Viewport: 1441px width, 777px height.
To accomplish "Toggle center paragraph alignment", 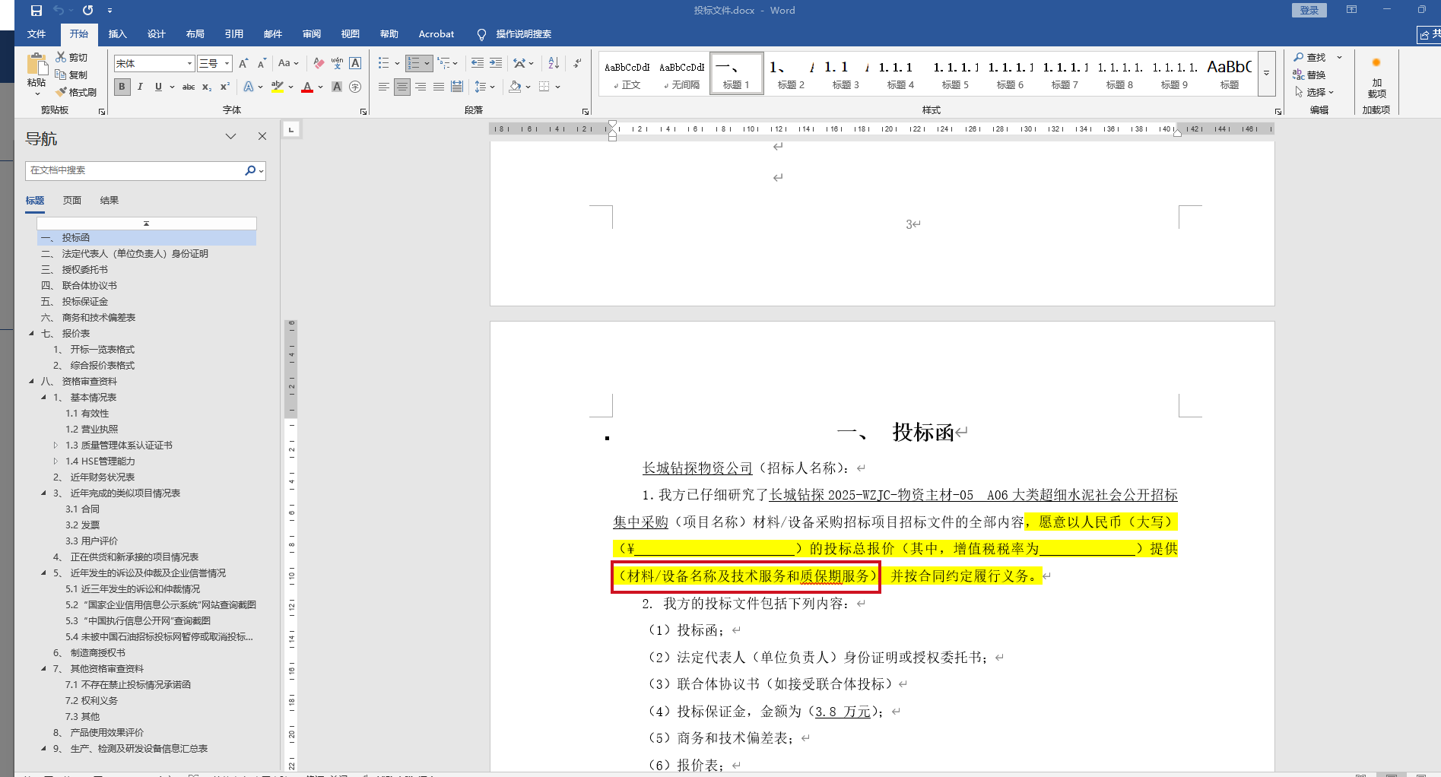I will pyautogui.click(x=402, y=87).
